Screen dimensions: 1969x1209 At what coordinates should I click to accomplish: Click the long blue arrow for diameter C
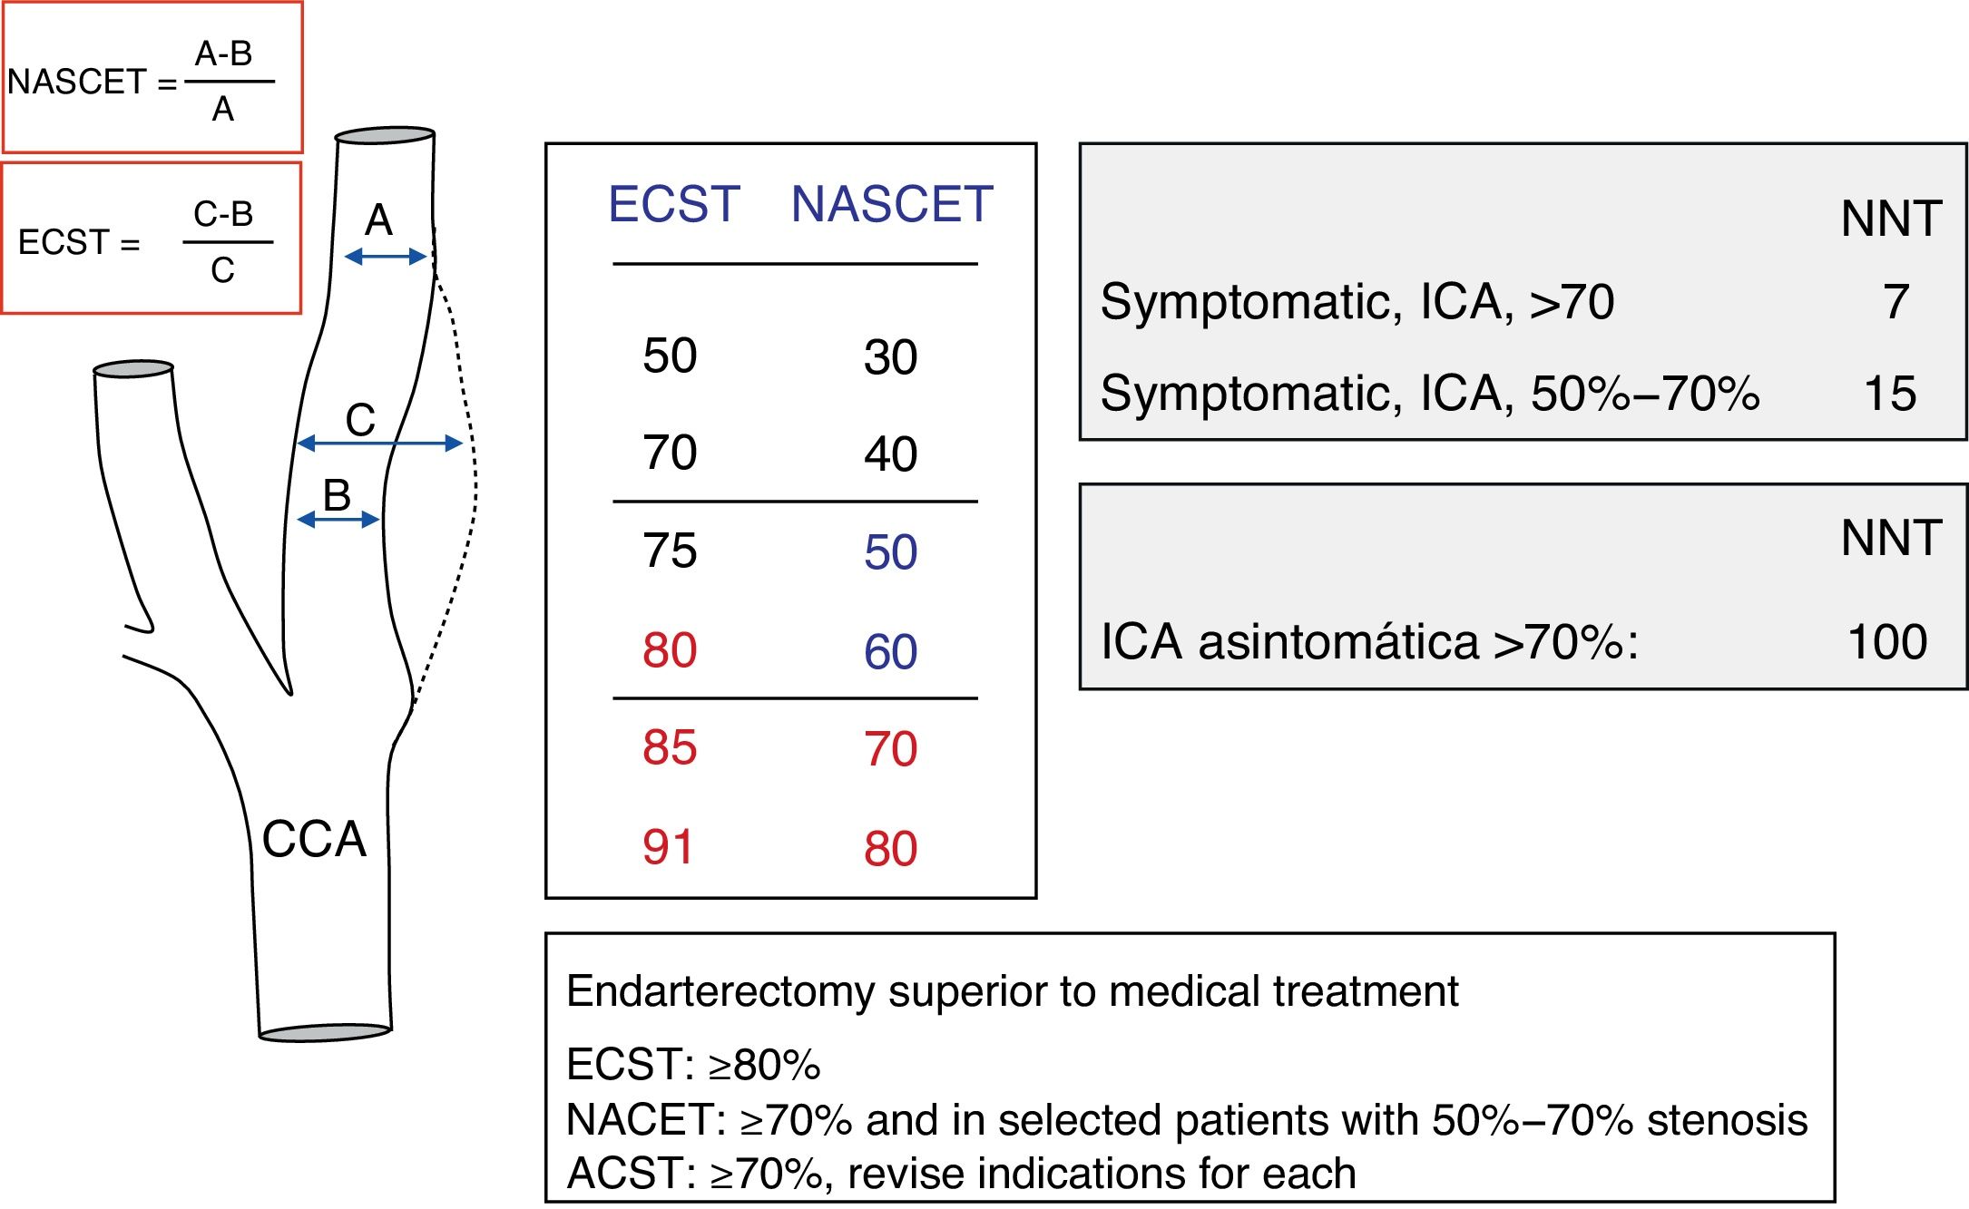380,444
